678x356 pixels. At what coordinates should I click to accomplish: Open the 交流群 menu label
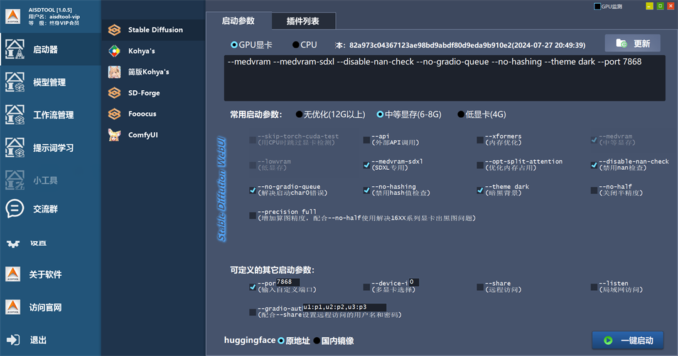45,209
